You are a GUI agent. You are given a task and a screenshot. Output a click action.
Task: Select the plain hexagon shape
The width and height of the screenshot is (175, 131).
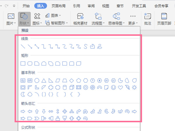85,80
